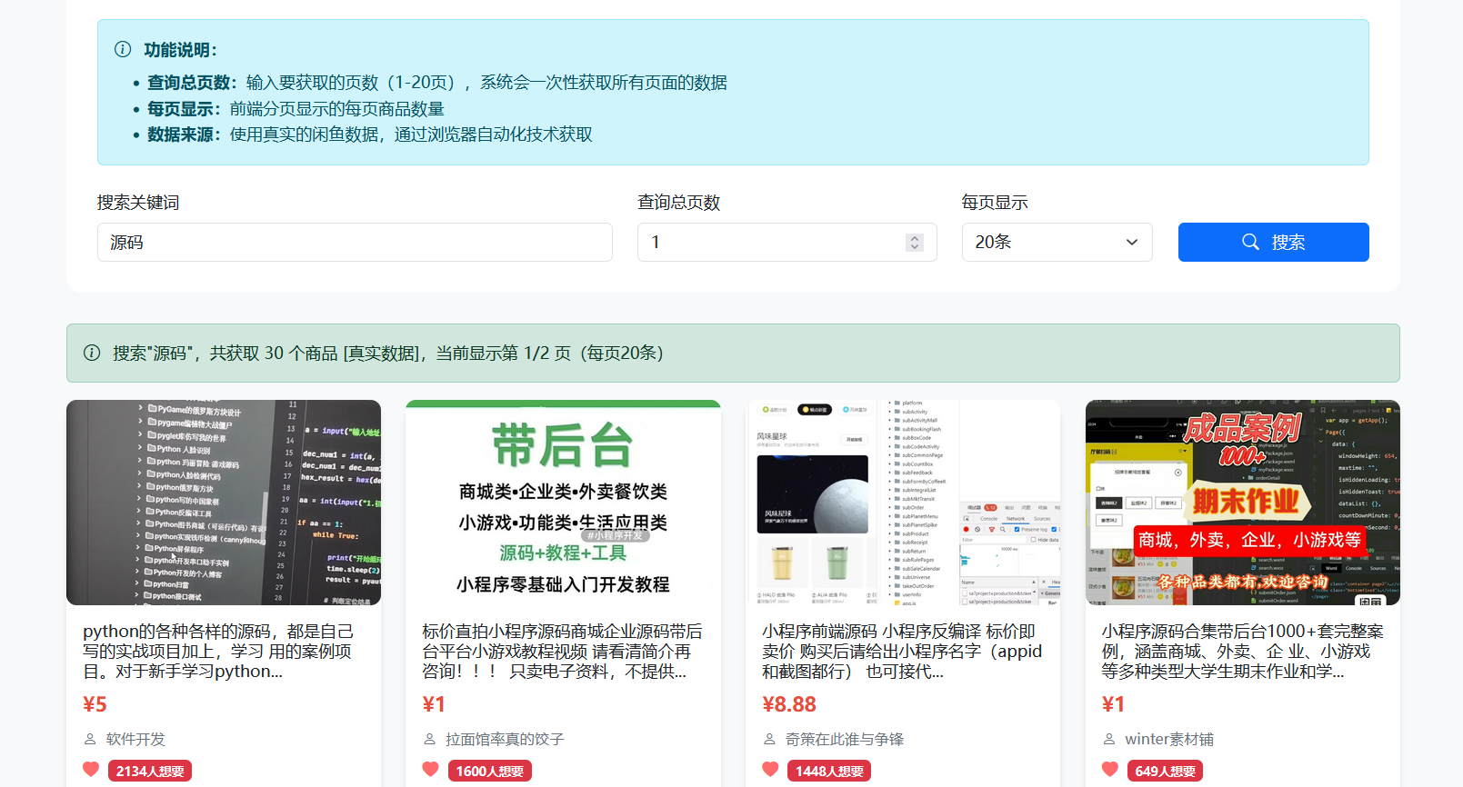Click the heart icon next to 1600人想要
Screen dimensions: 1463x787
[431, 770]
